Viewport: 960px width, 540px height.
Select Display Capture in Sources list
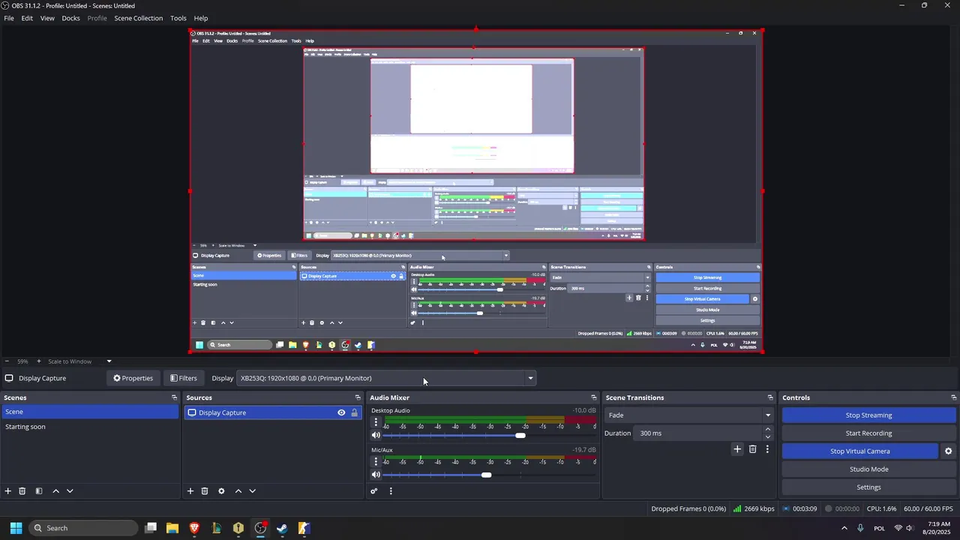(273, 412)
